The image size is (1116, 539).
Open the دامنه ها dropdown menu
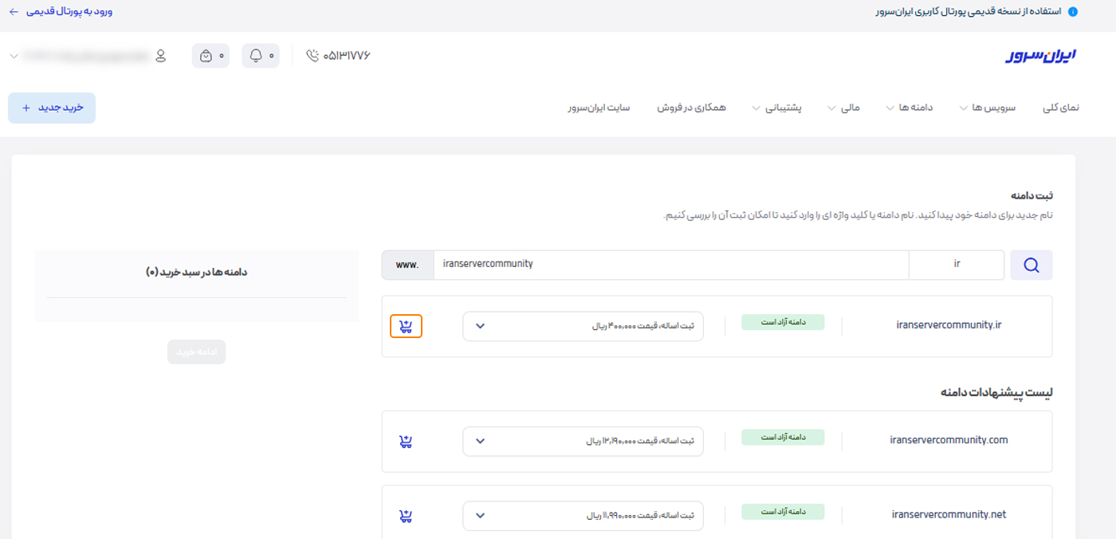pyautogui.click(x=921, y=107)
